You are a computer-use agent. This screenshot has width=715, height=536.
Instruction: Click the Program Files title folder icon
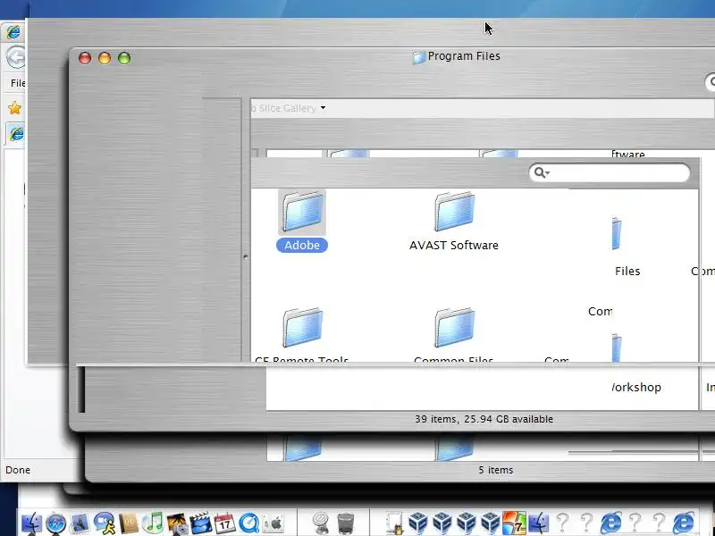click(418, 57)
